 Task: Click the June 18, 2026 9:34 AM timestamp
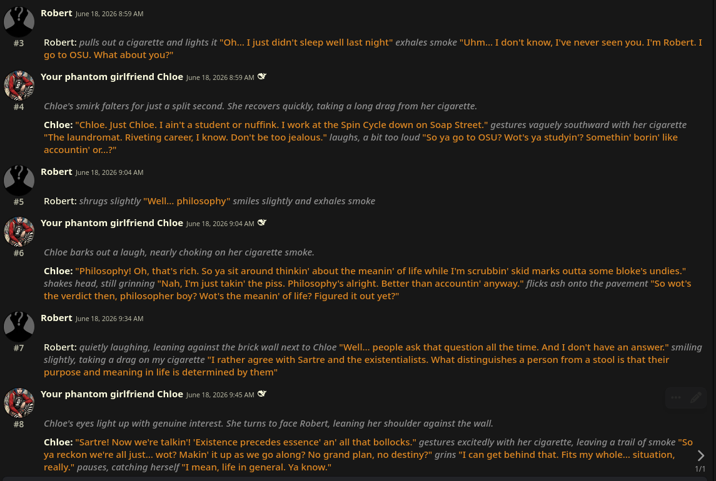(109, 319)
